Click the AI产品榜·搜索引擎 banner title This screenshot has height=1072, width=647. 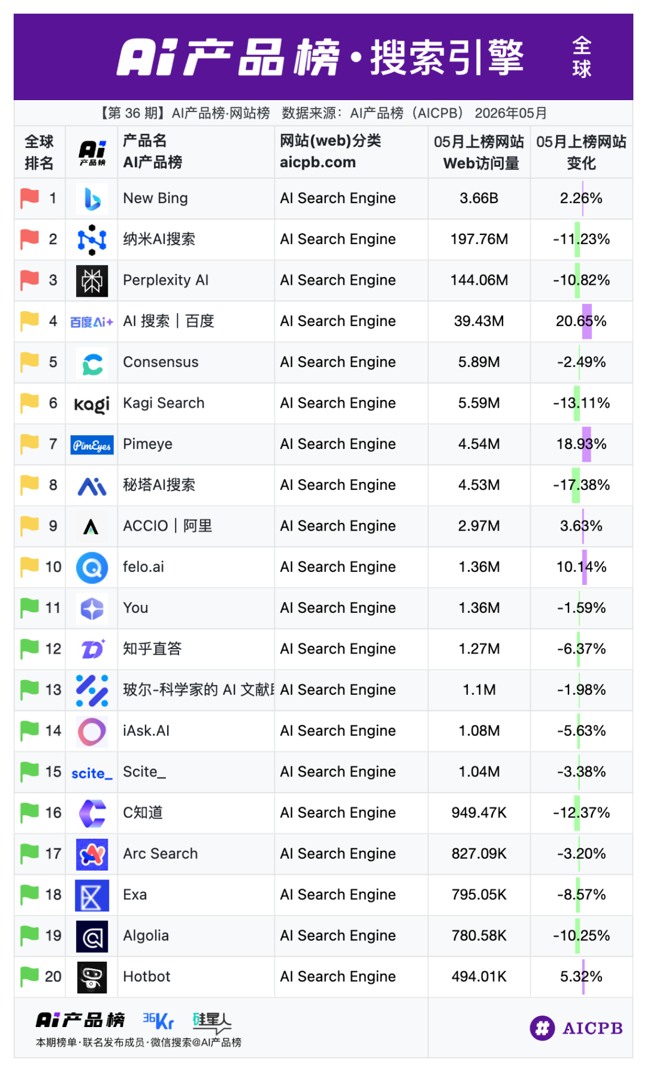[x=321, y=58]
